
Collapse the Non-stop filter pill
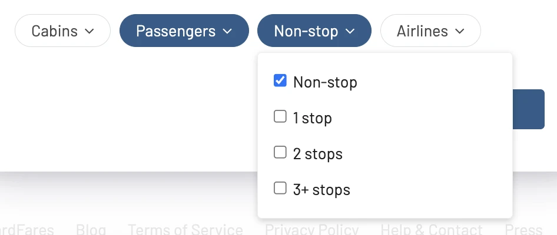(x=314, y=31)
